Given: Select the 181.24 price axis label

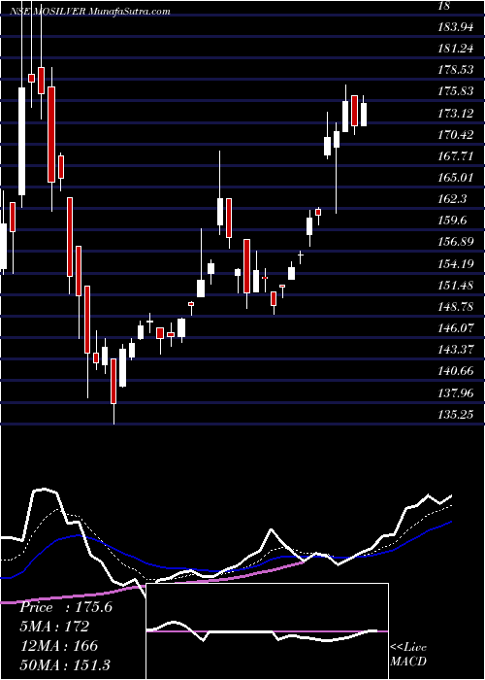Looking at the screenshot, I should pyautogui.click(x=456, y=49).
